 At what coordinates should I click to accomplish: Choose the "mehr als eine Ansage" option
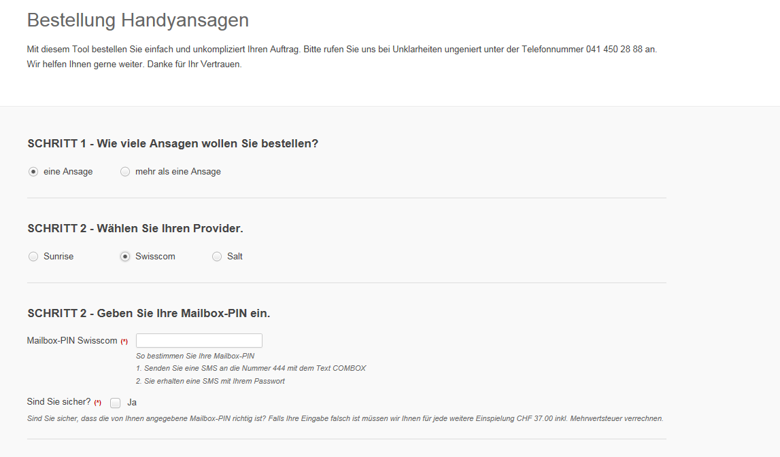coord(125,172)
